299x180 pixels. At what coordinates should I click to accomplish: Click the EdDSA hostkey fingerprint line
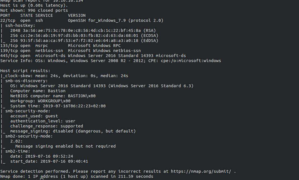point(84,41)
